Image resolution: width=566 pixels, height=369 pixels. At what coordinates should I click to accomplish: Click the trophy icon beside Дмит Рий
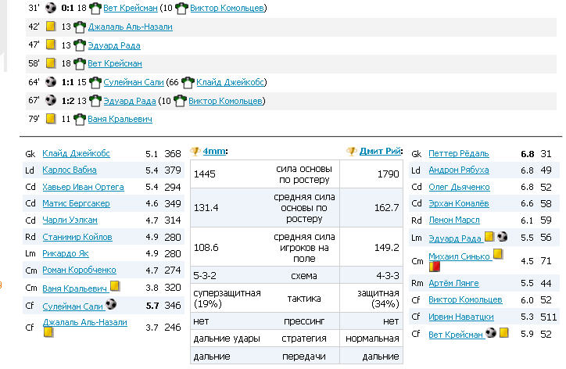pyautogui.click(x=352, y=152)
